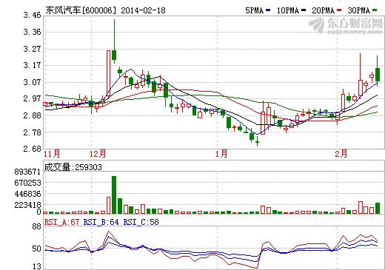Click the 3.17 price axis label
The image size is (385, 270).
pos(32,65)
